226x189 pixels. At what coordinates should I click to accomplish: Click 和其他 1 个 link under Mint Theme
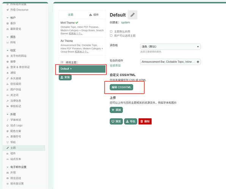click(76, 34)
